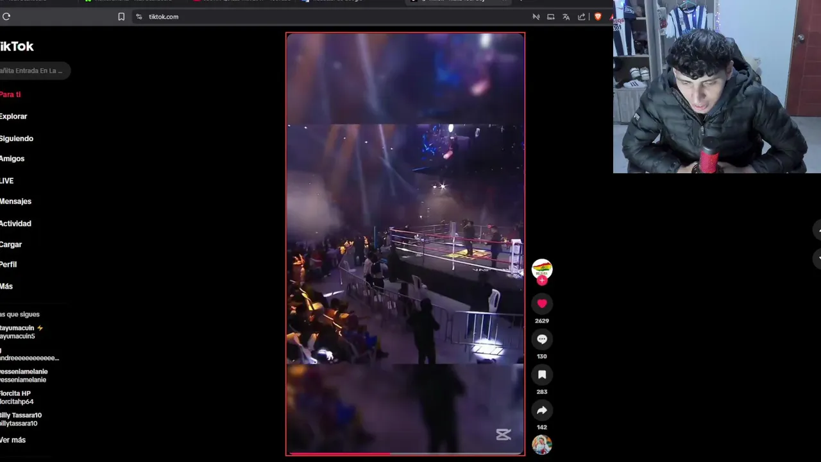The width and height of the screenshot is (821, 462).
Task: Open the Explorar section
Action: (x=13, y=116)
